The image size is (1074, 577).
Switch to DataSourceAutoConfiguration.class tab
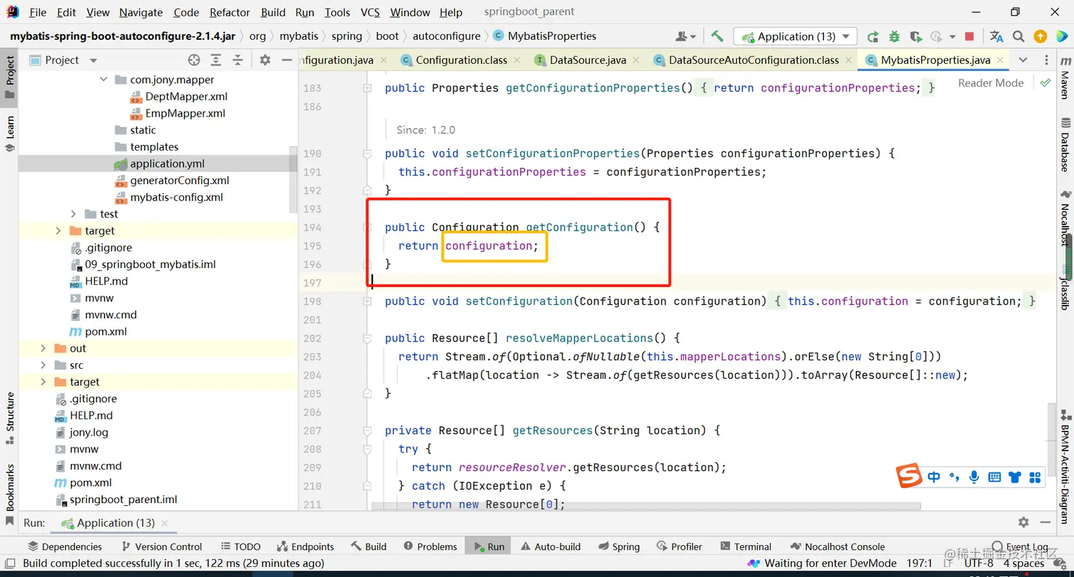point(753,60)
